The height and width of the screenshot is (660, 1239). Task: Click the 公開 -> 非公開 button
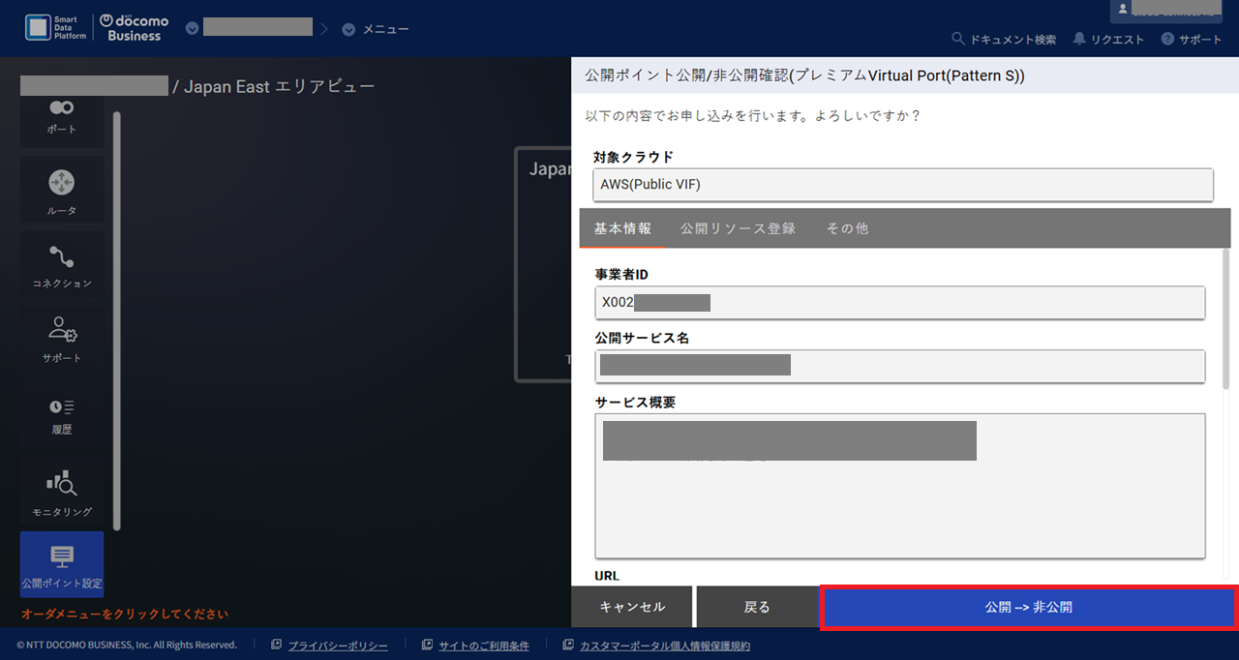[1028, 606]
